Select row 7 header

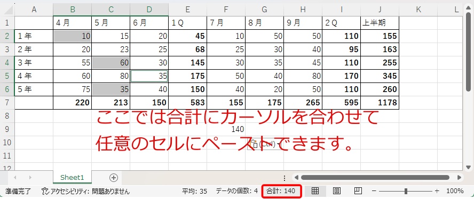pyautogui.click(x=7, y=103)
